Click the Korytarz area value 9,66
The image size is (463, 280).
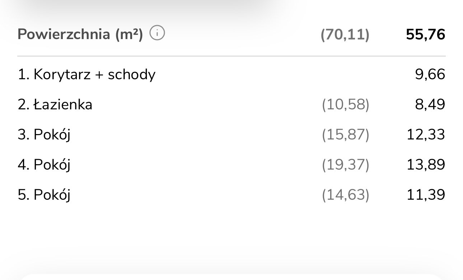(430, 75)
